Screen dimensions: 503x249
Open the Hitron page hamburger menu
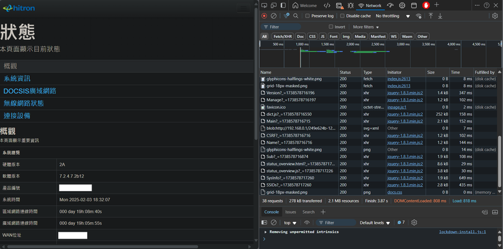click(244, 8)
